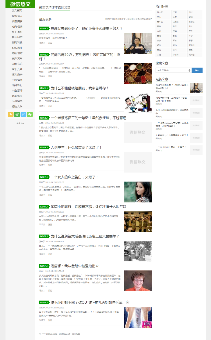Screen dimensions: 211x340
Task: Open the WeChat green icon
Action: point(30,114)
